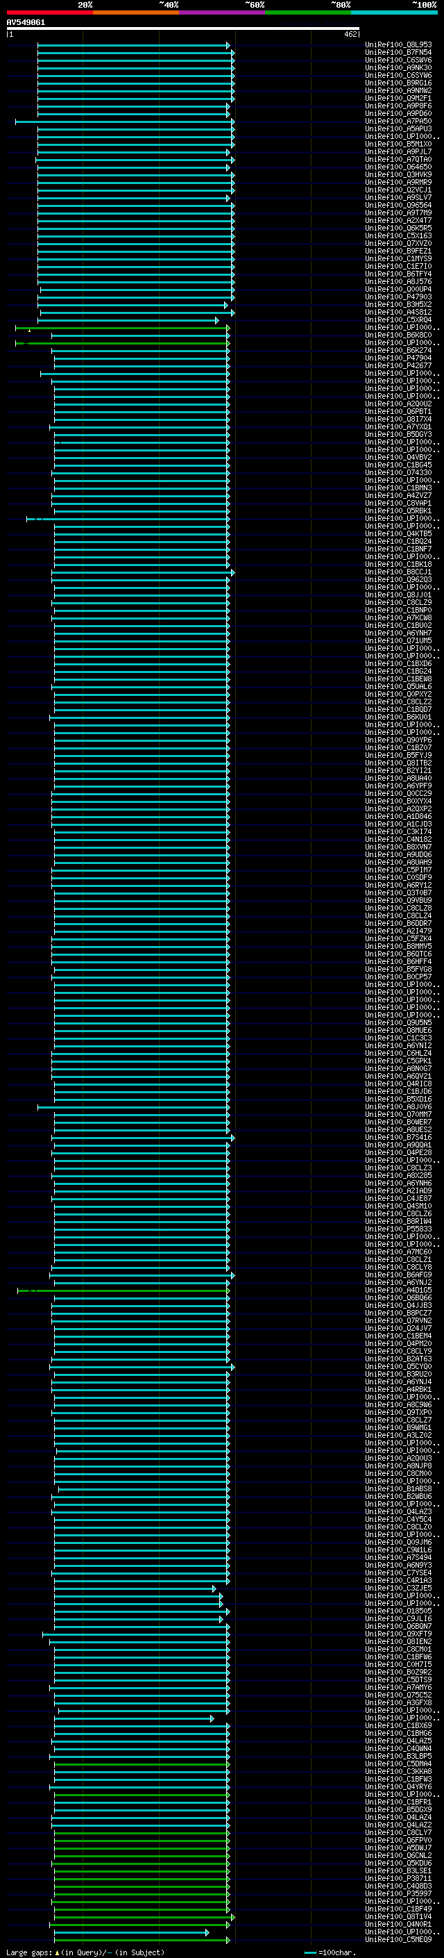Select the UniRef100_B8CCJ1 label
Viewport: 444px width, 1958px height.
click(x=398, y=572)
